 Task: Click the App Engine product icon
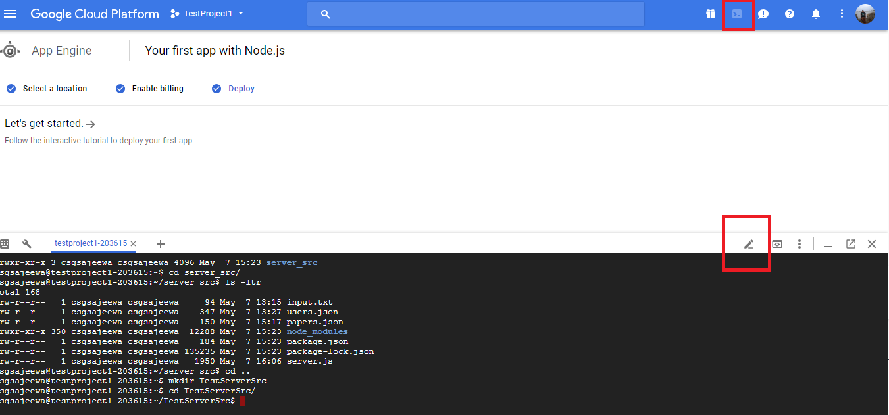click(x=11, y=51)
